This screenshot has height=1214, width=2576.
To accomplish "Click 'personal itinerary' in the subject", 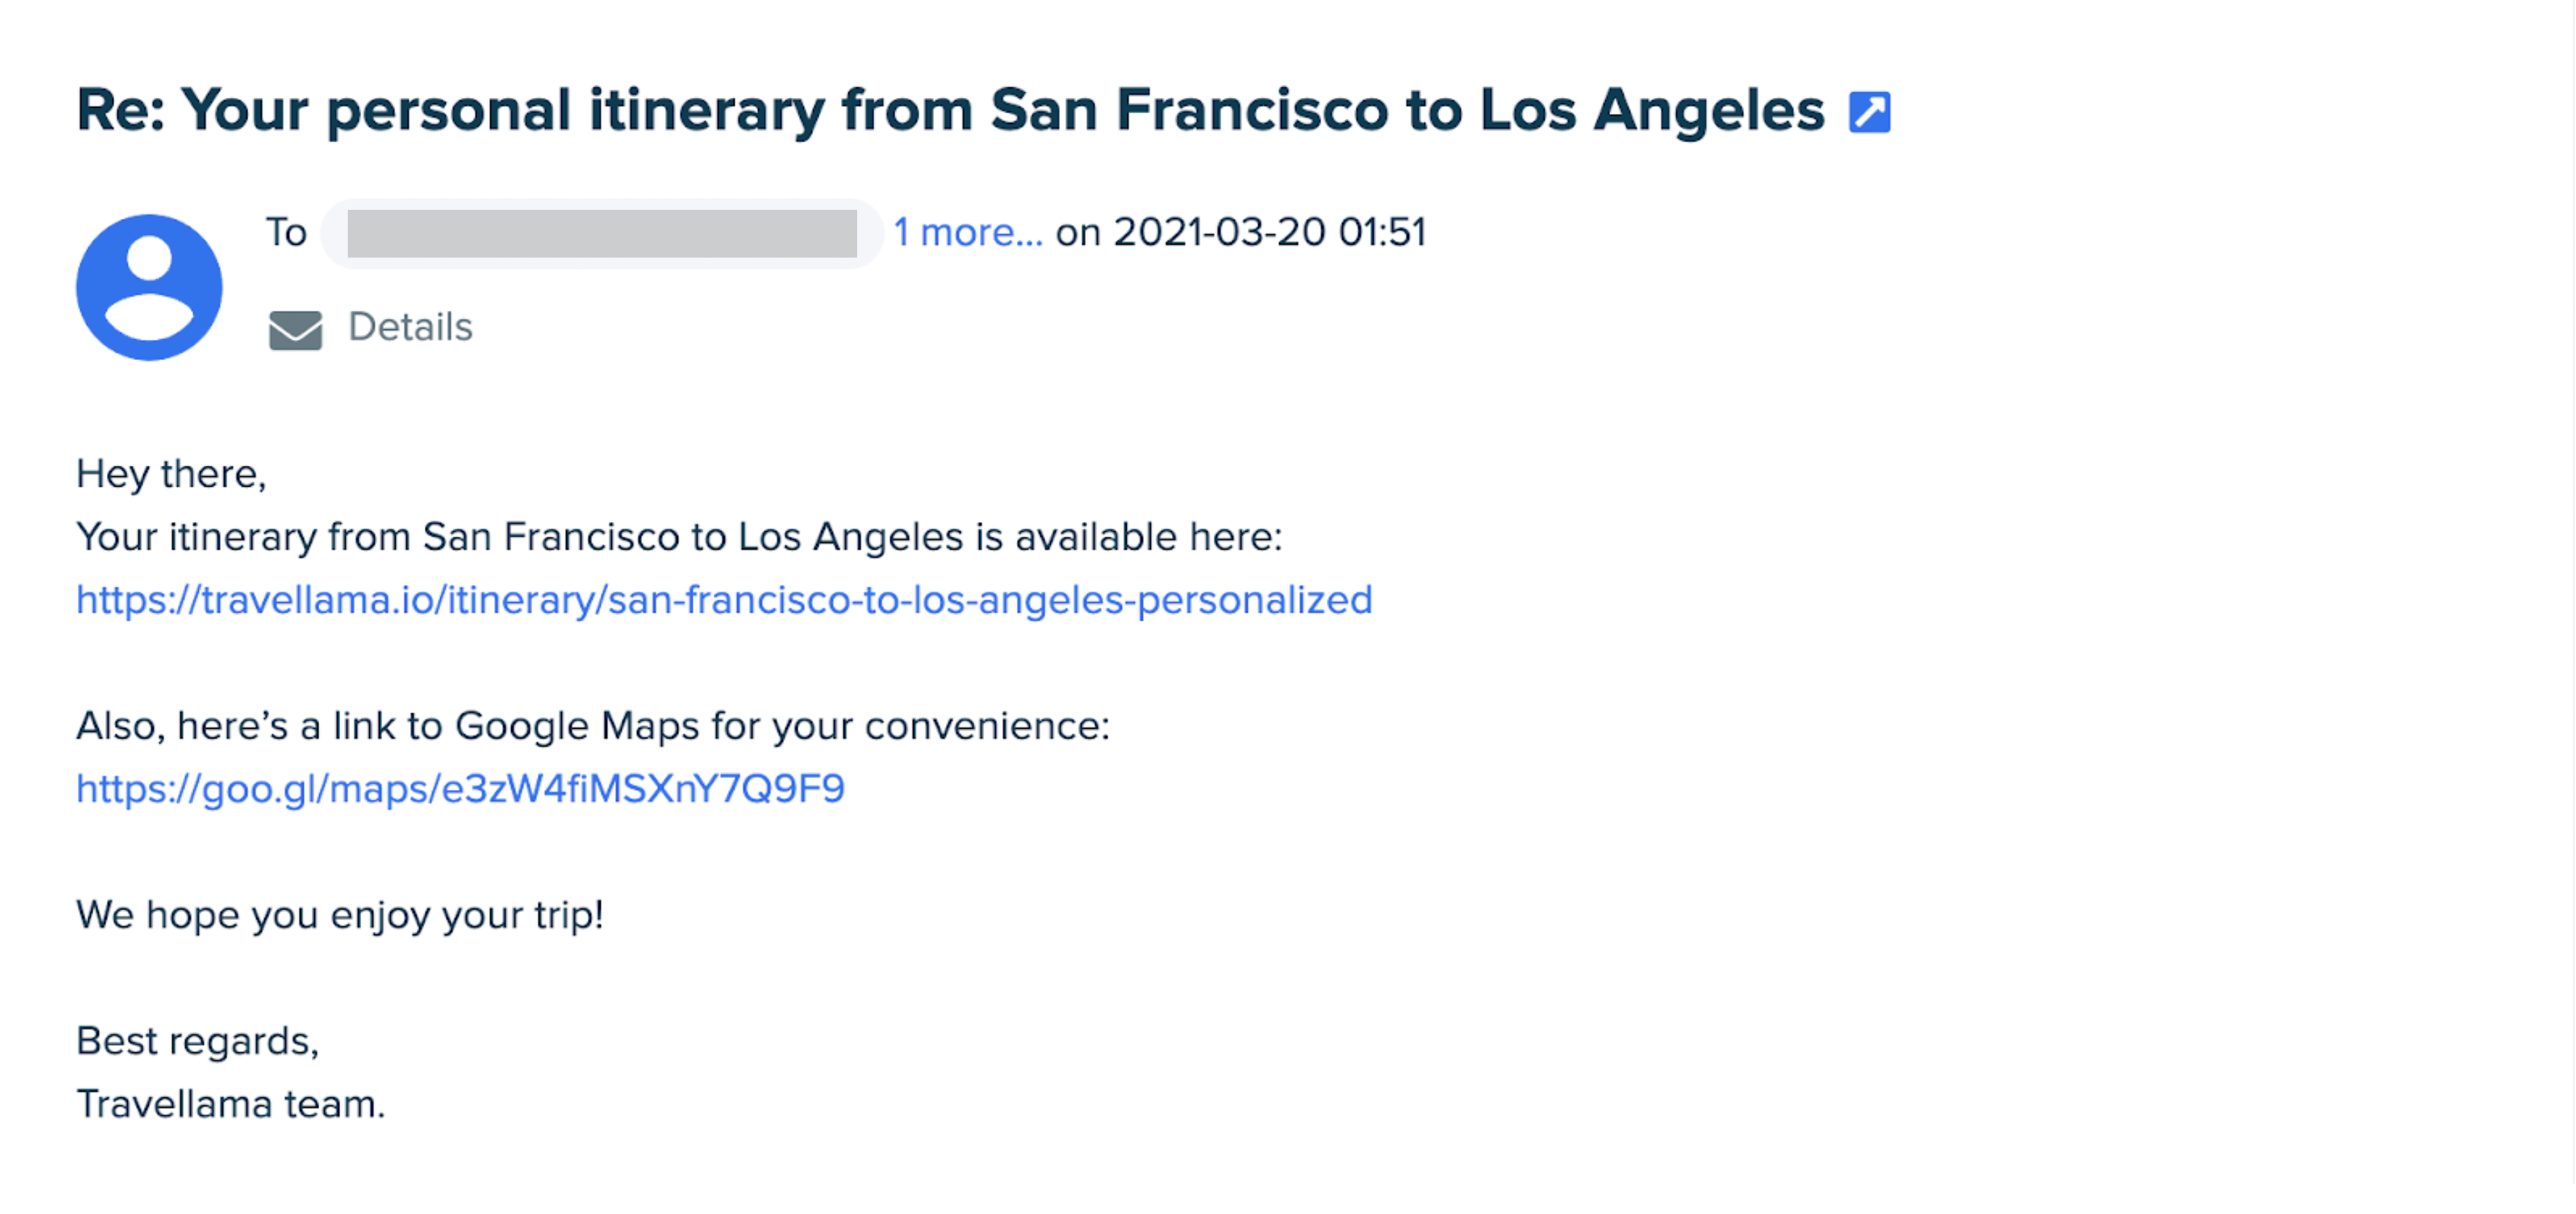I will [575, 110].
